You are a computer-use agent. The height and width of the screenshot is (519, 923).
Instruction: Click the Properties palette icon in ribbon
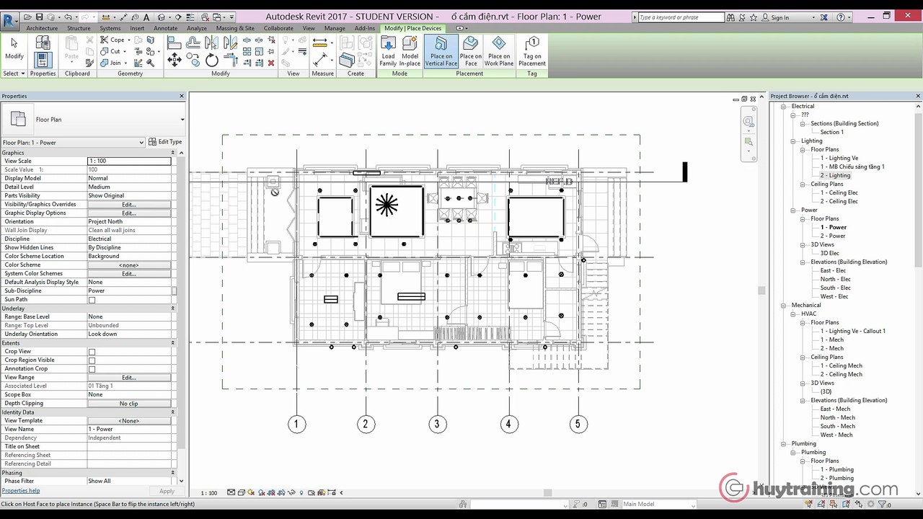[43, 61]
